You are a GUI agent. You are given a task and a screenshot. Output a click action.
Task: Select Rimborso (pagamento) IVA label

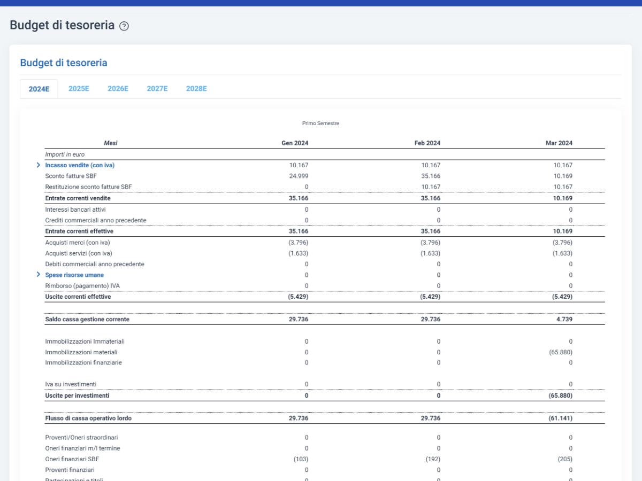point(82,285)
